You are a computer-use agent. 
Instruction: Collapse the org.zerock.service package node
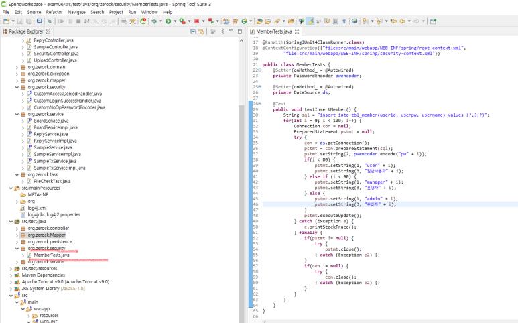pos(17,114)
